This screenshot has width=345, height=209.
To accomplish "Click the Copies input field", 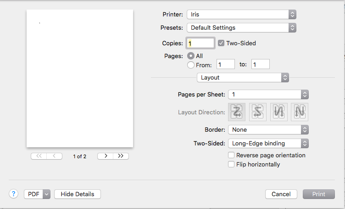I will pos(200,43).
